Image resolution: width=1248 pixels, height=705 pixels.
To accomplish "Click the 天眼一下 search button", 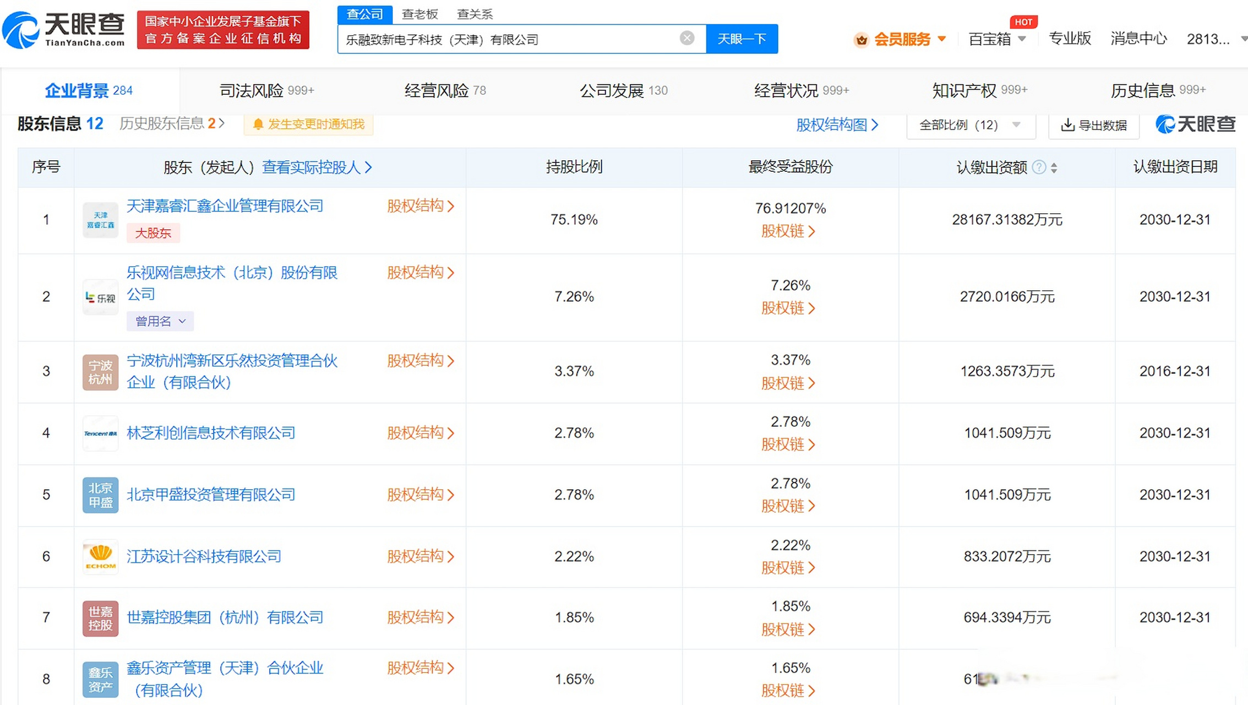I will [742, 39].
